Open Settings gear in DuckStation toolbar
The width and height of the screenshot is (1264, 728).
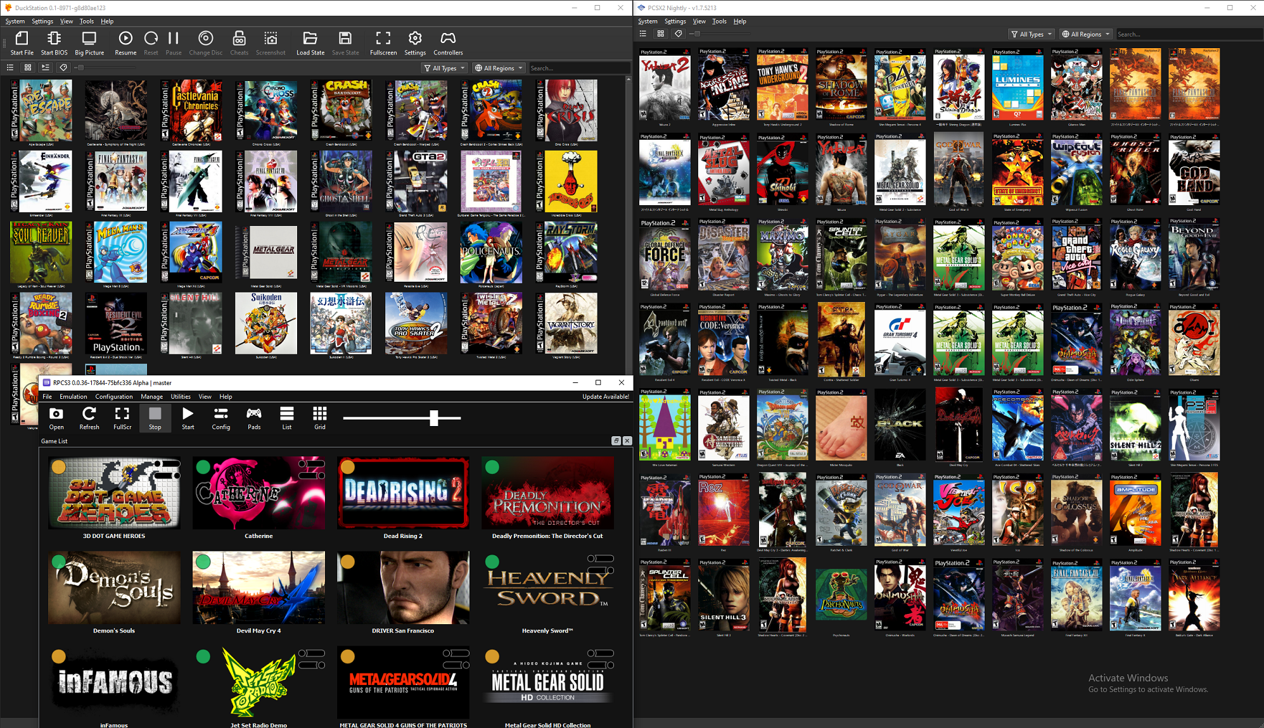pos(415,44)
